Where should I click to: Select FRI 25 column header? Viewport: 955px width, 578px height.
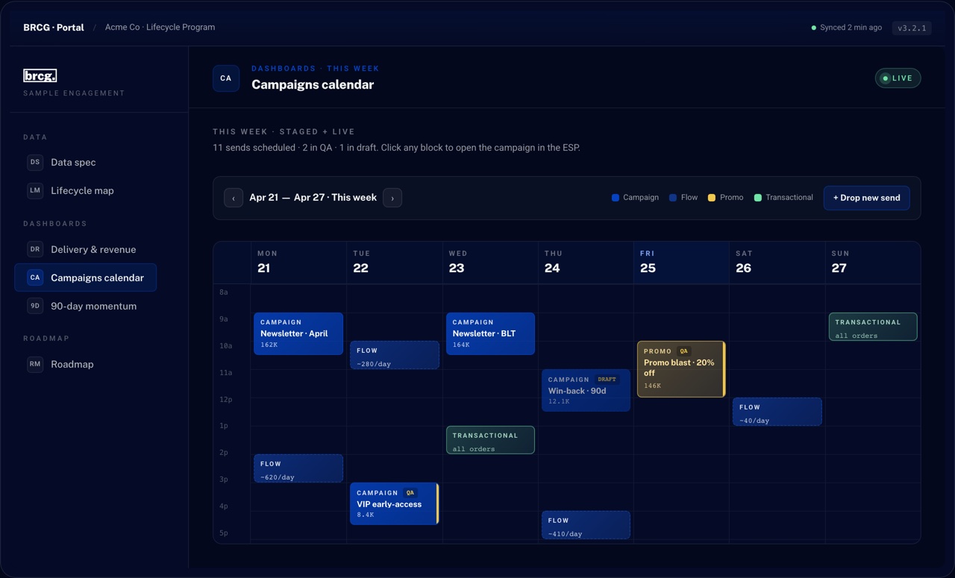pos(681,263)
